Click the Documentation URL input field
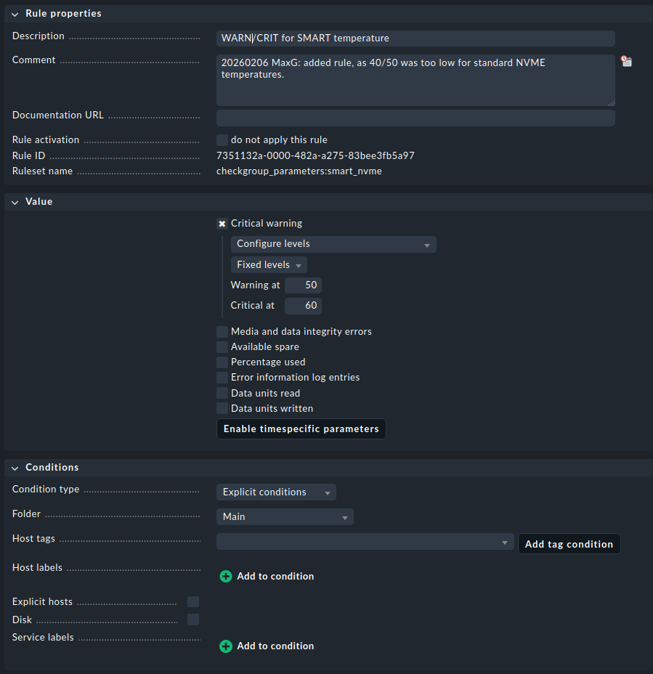653x674 pixels. [415, 118]
